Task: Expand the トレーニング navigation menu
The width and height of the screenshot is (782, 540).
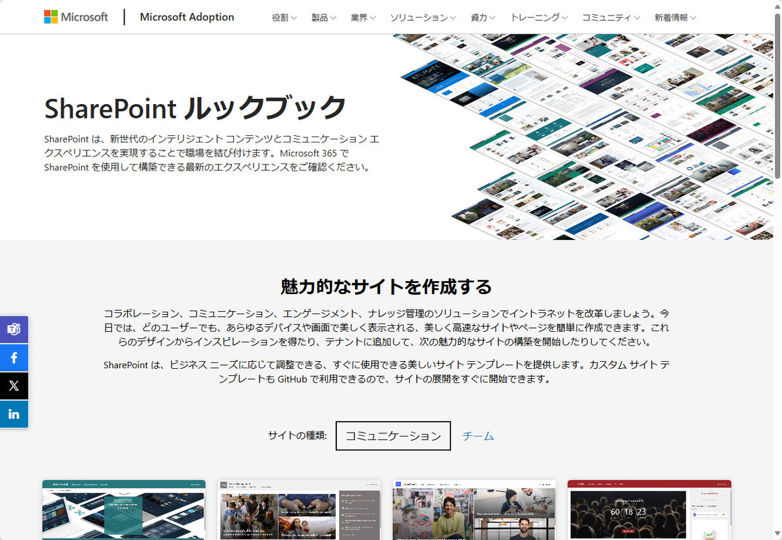Action: [x=539, y=18]
